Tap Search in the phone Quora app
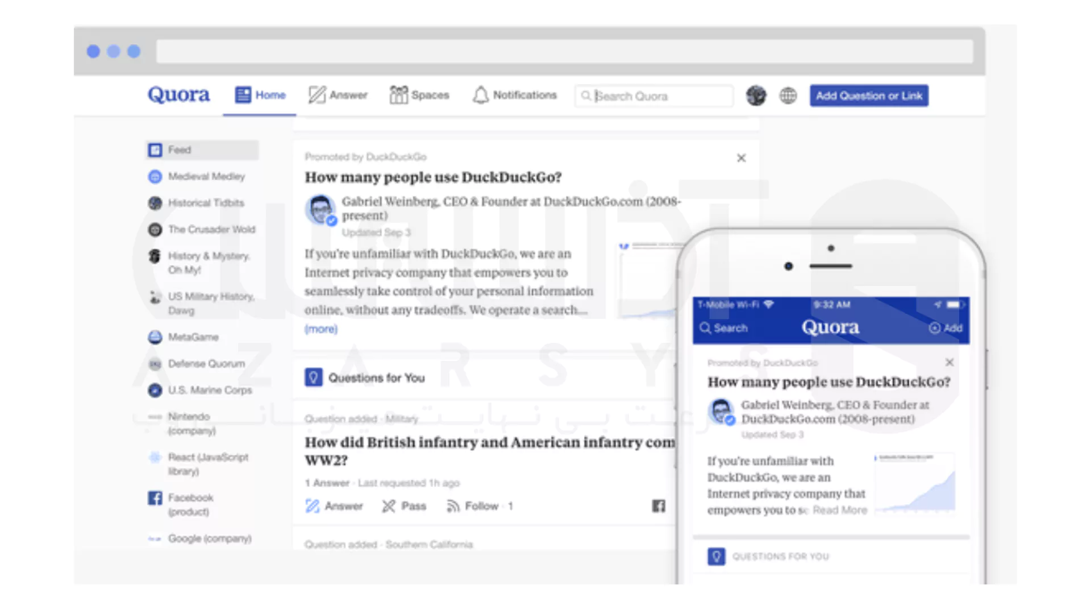Image resolution: width=1091 pixels, height=614 pixels. [x=724, y=328]
